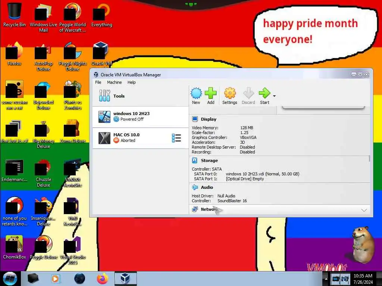Click the media player taskbar icon
Viewport: 382px width, 286px height.
tap(55, 279)
